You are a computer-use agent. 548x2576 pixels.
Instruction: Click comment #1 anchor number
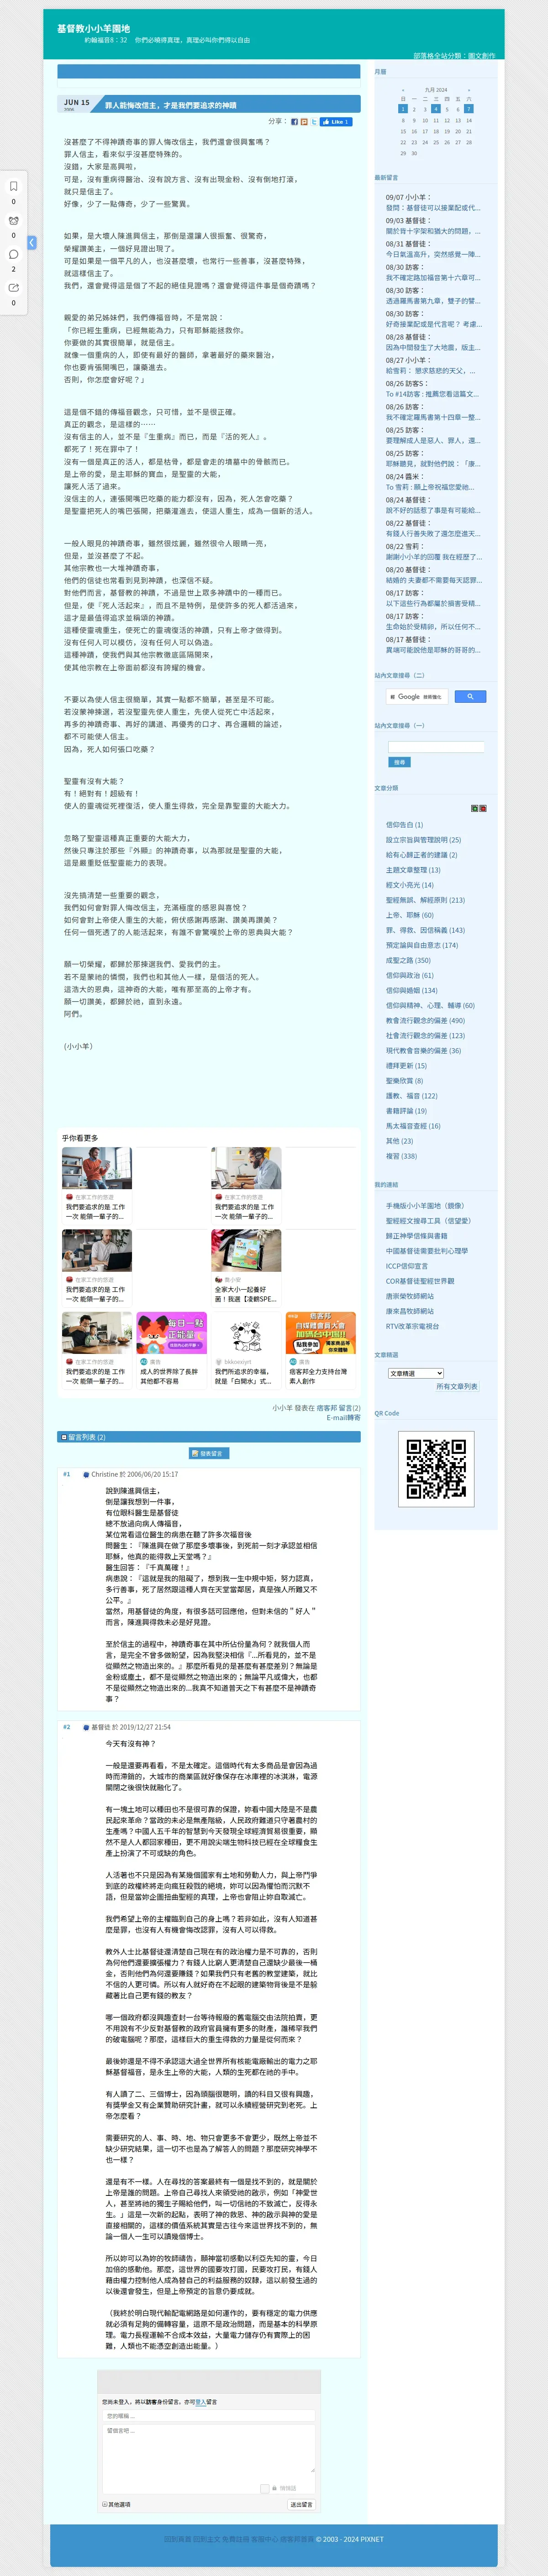pos(67,1474)
